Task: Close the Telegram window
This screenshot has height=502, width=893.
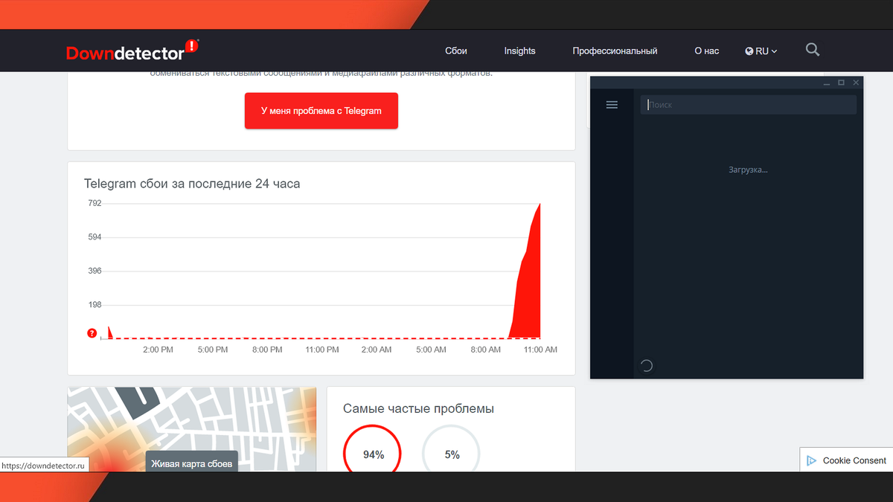Action: click(x=856, y=83)
